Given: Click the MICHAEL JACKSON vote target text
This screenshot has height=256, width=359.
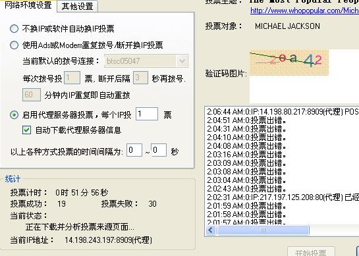Looking at the screenshot, I should tap(287, 26).
